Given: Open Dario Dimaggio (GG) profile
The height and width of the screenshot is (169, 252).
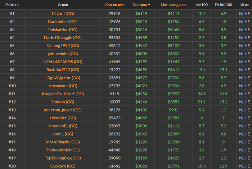Looking at the screenshot, I should (63, 38).
